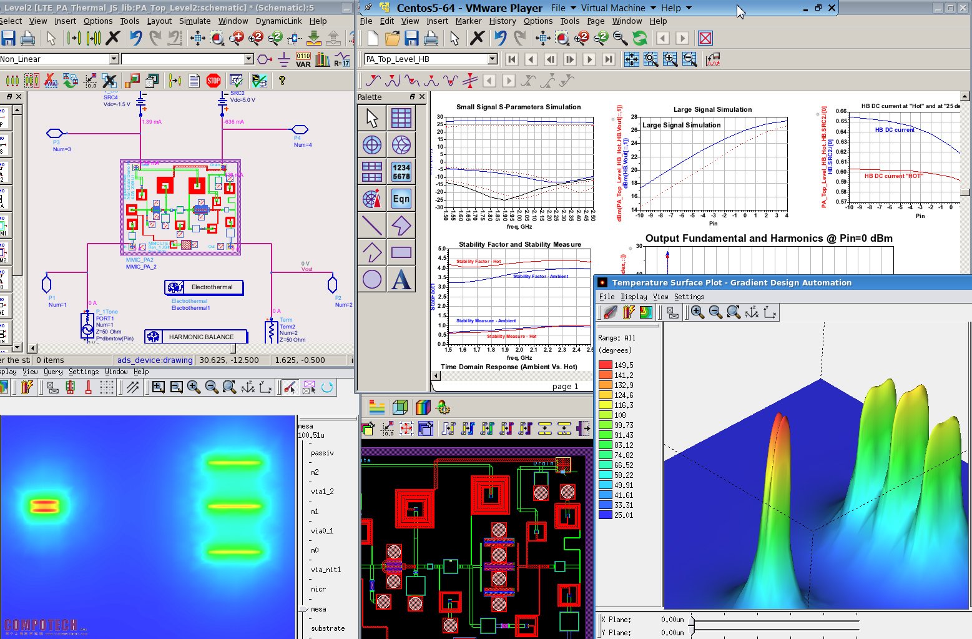Click the red 149.5 legend color swatch
This screenshot has width=972, height=639.
click(605, 365)
